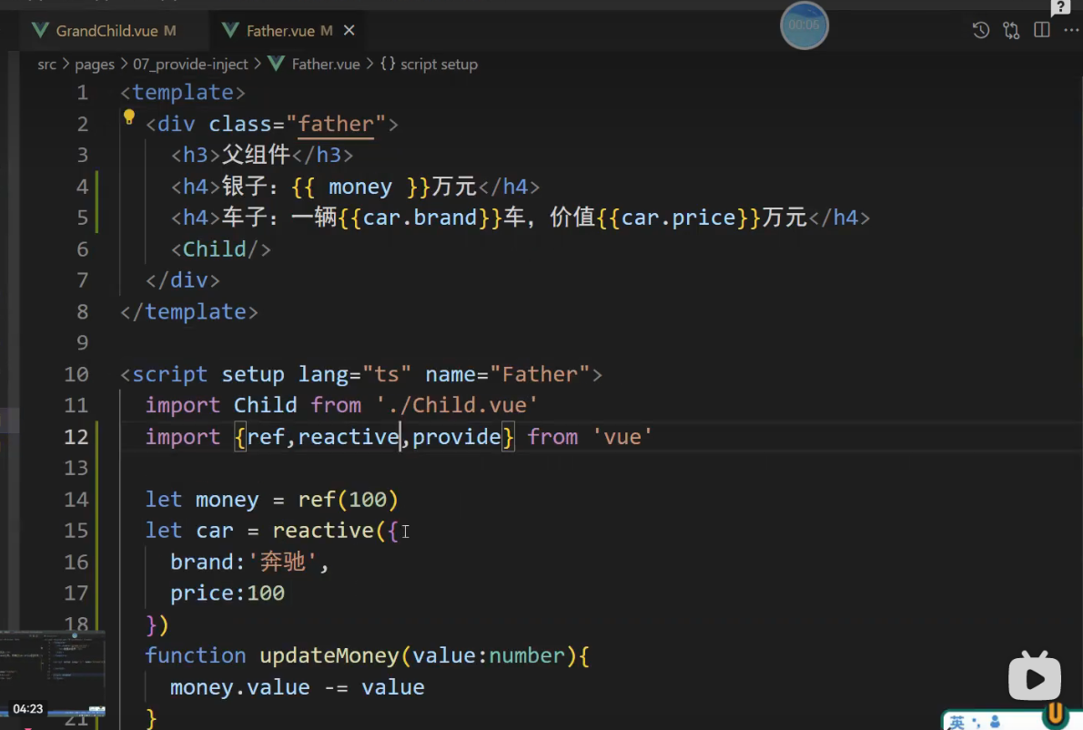Click the IME user avatar icon

(x=996, y=722)
